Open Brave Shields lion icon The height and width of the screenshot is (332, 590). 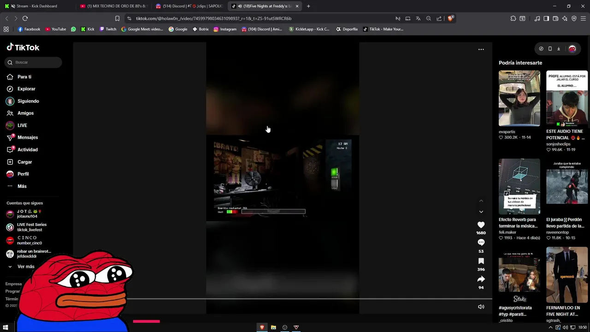pos(450,18)
